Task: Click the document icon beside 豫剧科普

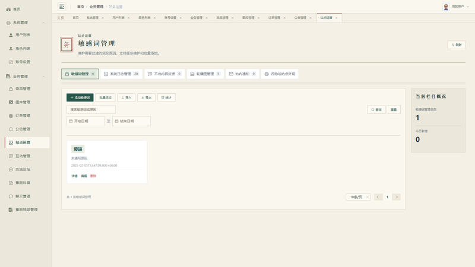Action: 11,183
